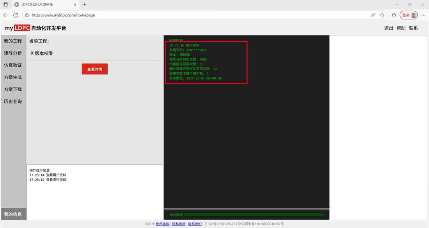Refresh the page with reload icon
Image resolution: width=429 pixels, height=228 pixels.
coord(16,15)
